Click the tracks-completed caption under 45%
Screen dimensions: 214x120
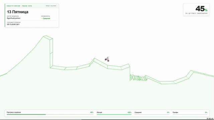click(x=196, y=13)
